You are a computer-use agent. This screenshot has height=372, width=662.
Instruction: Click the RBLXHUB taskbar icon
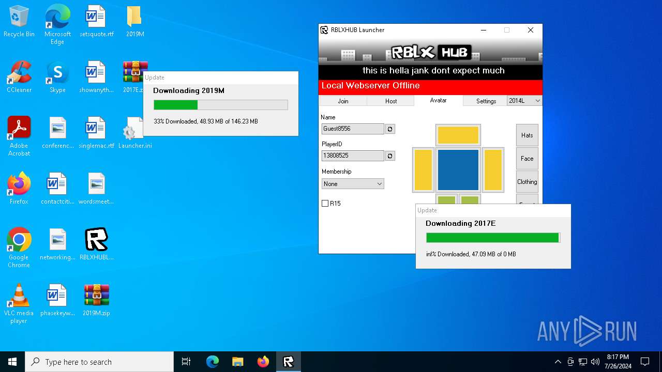pos(289,362)
